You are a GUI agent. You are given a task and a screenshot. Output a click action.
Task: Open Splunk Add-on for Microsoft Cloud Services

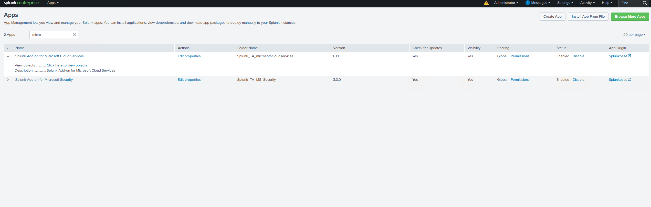pos(49,56)
